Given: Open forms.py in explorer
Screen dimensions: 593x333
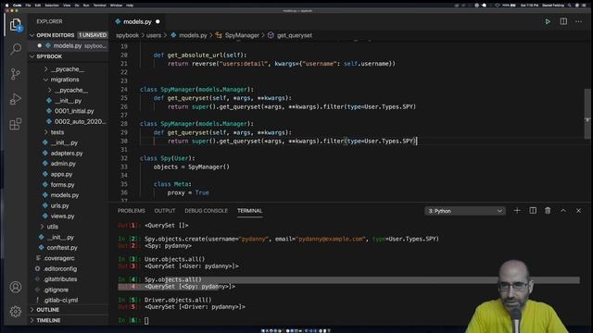Looking at the screenshot, I should coord(62,185).
